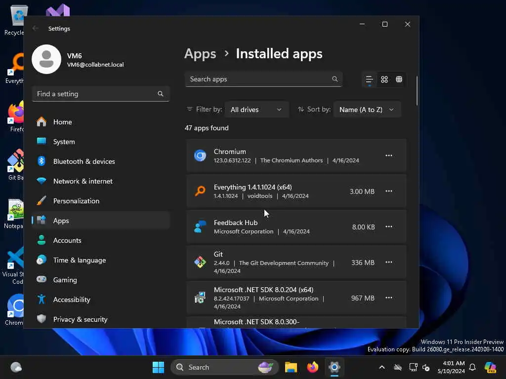Show hidden system tray icons

(382, 367)
